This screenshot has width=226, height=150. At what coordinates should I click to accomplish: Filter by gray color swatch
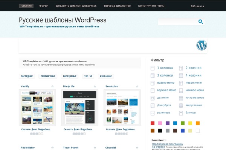(x=168, y=130)
